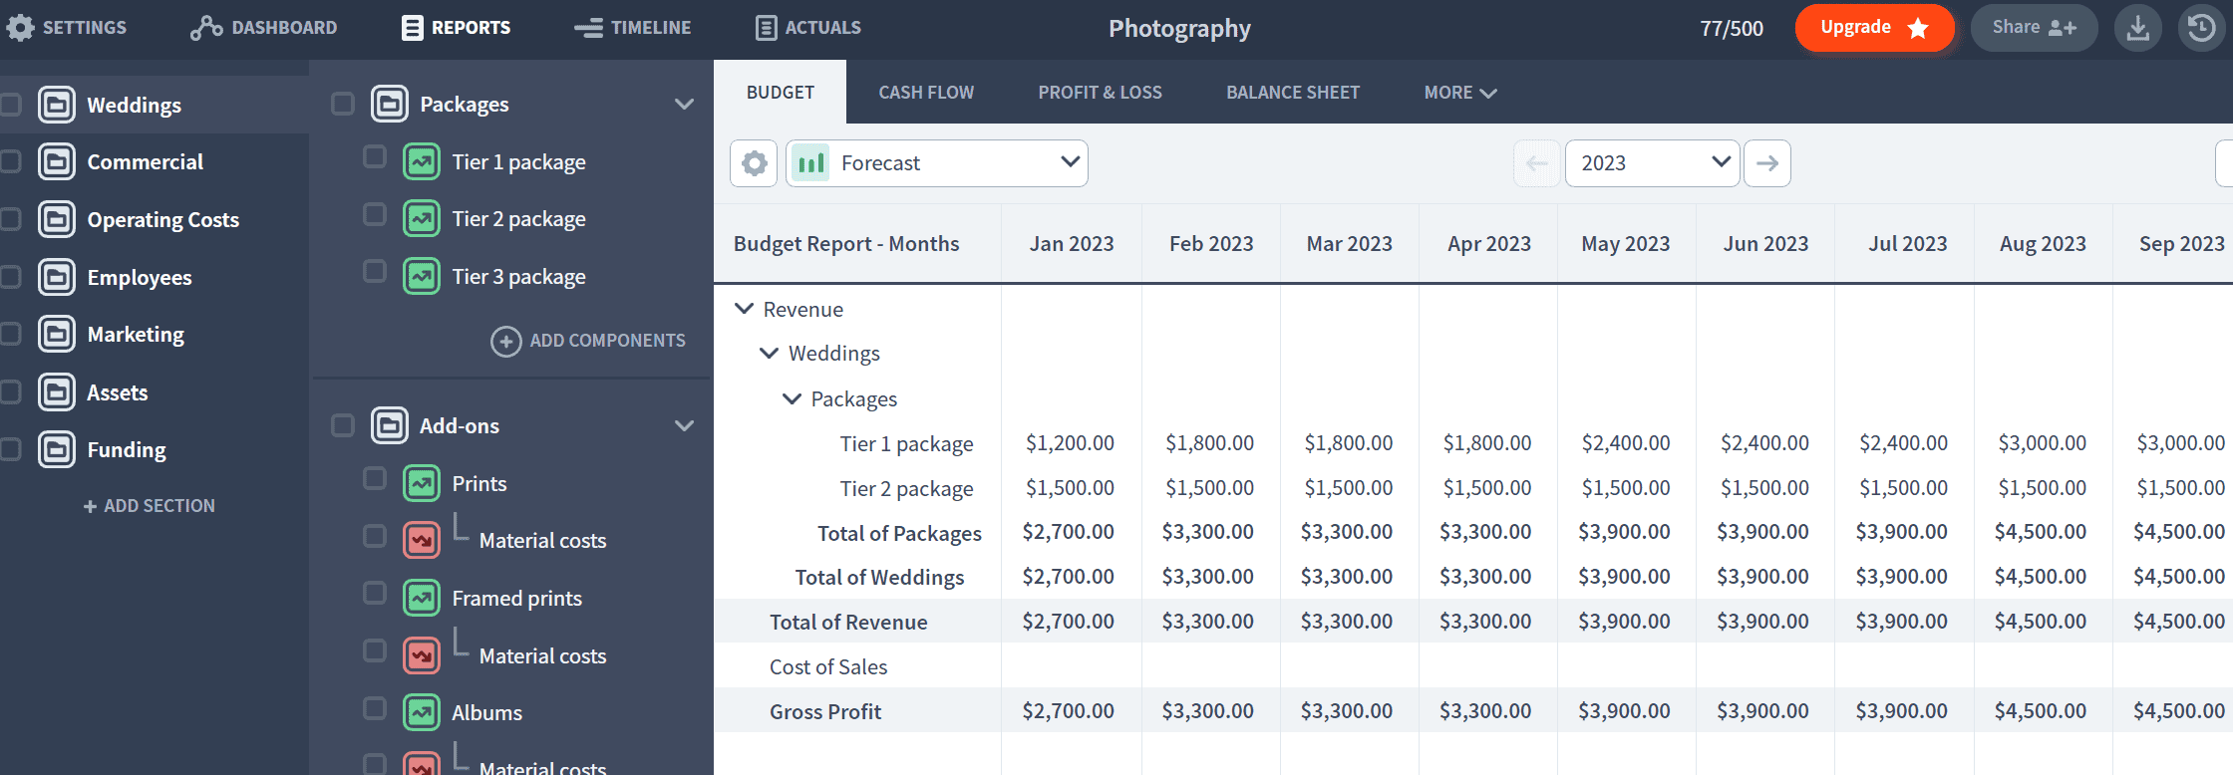Click red cost icon under Prints
This screenshot has height=775, width=2233.
point(422,540)
